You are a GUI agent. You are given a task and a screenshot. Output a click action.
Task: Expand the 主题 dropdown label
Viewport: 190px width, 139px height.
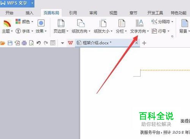(x=7, y=31)
